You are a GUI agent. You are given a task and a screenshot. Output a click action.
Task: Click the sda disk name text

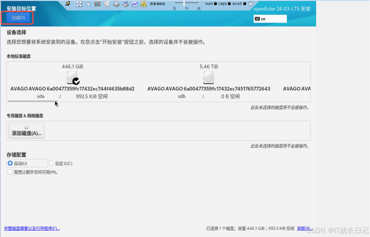[72, 89]
